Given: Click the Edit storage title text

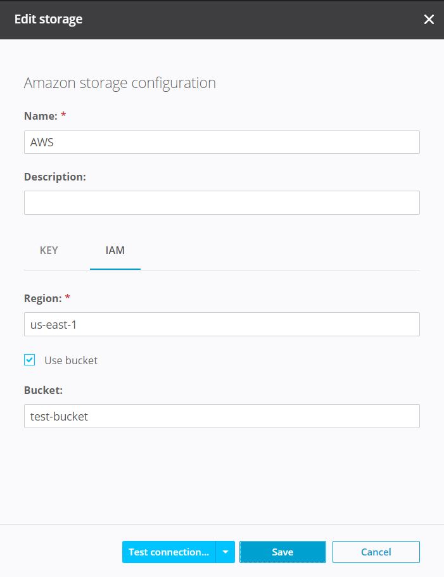Looking at the screenshot, I should (49, 20).
